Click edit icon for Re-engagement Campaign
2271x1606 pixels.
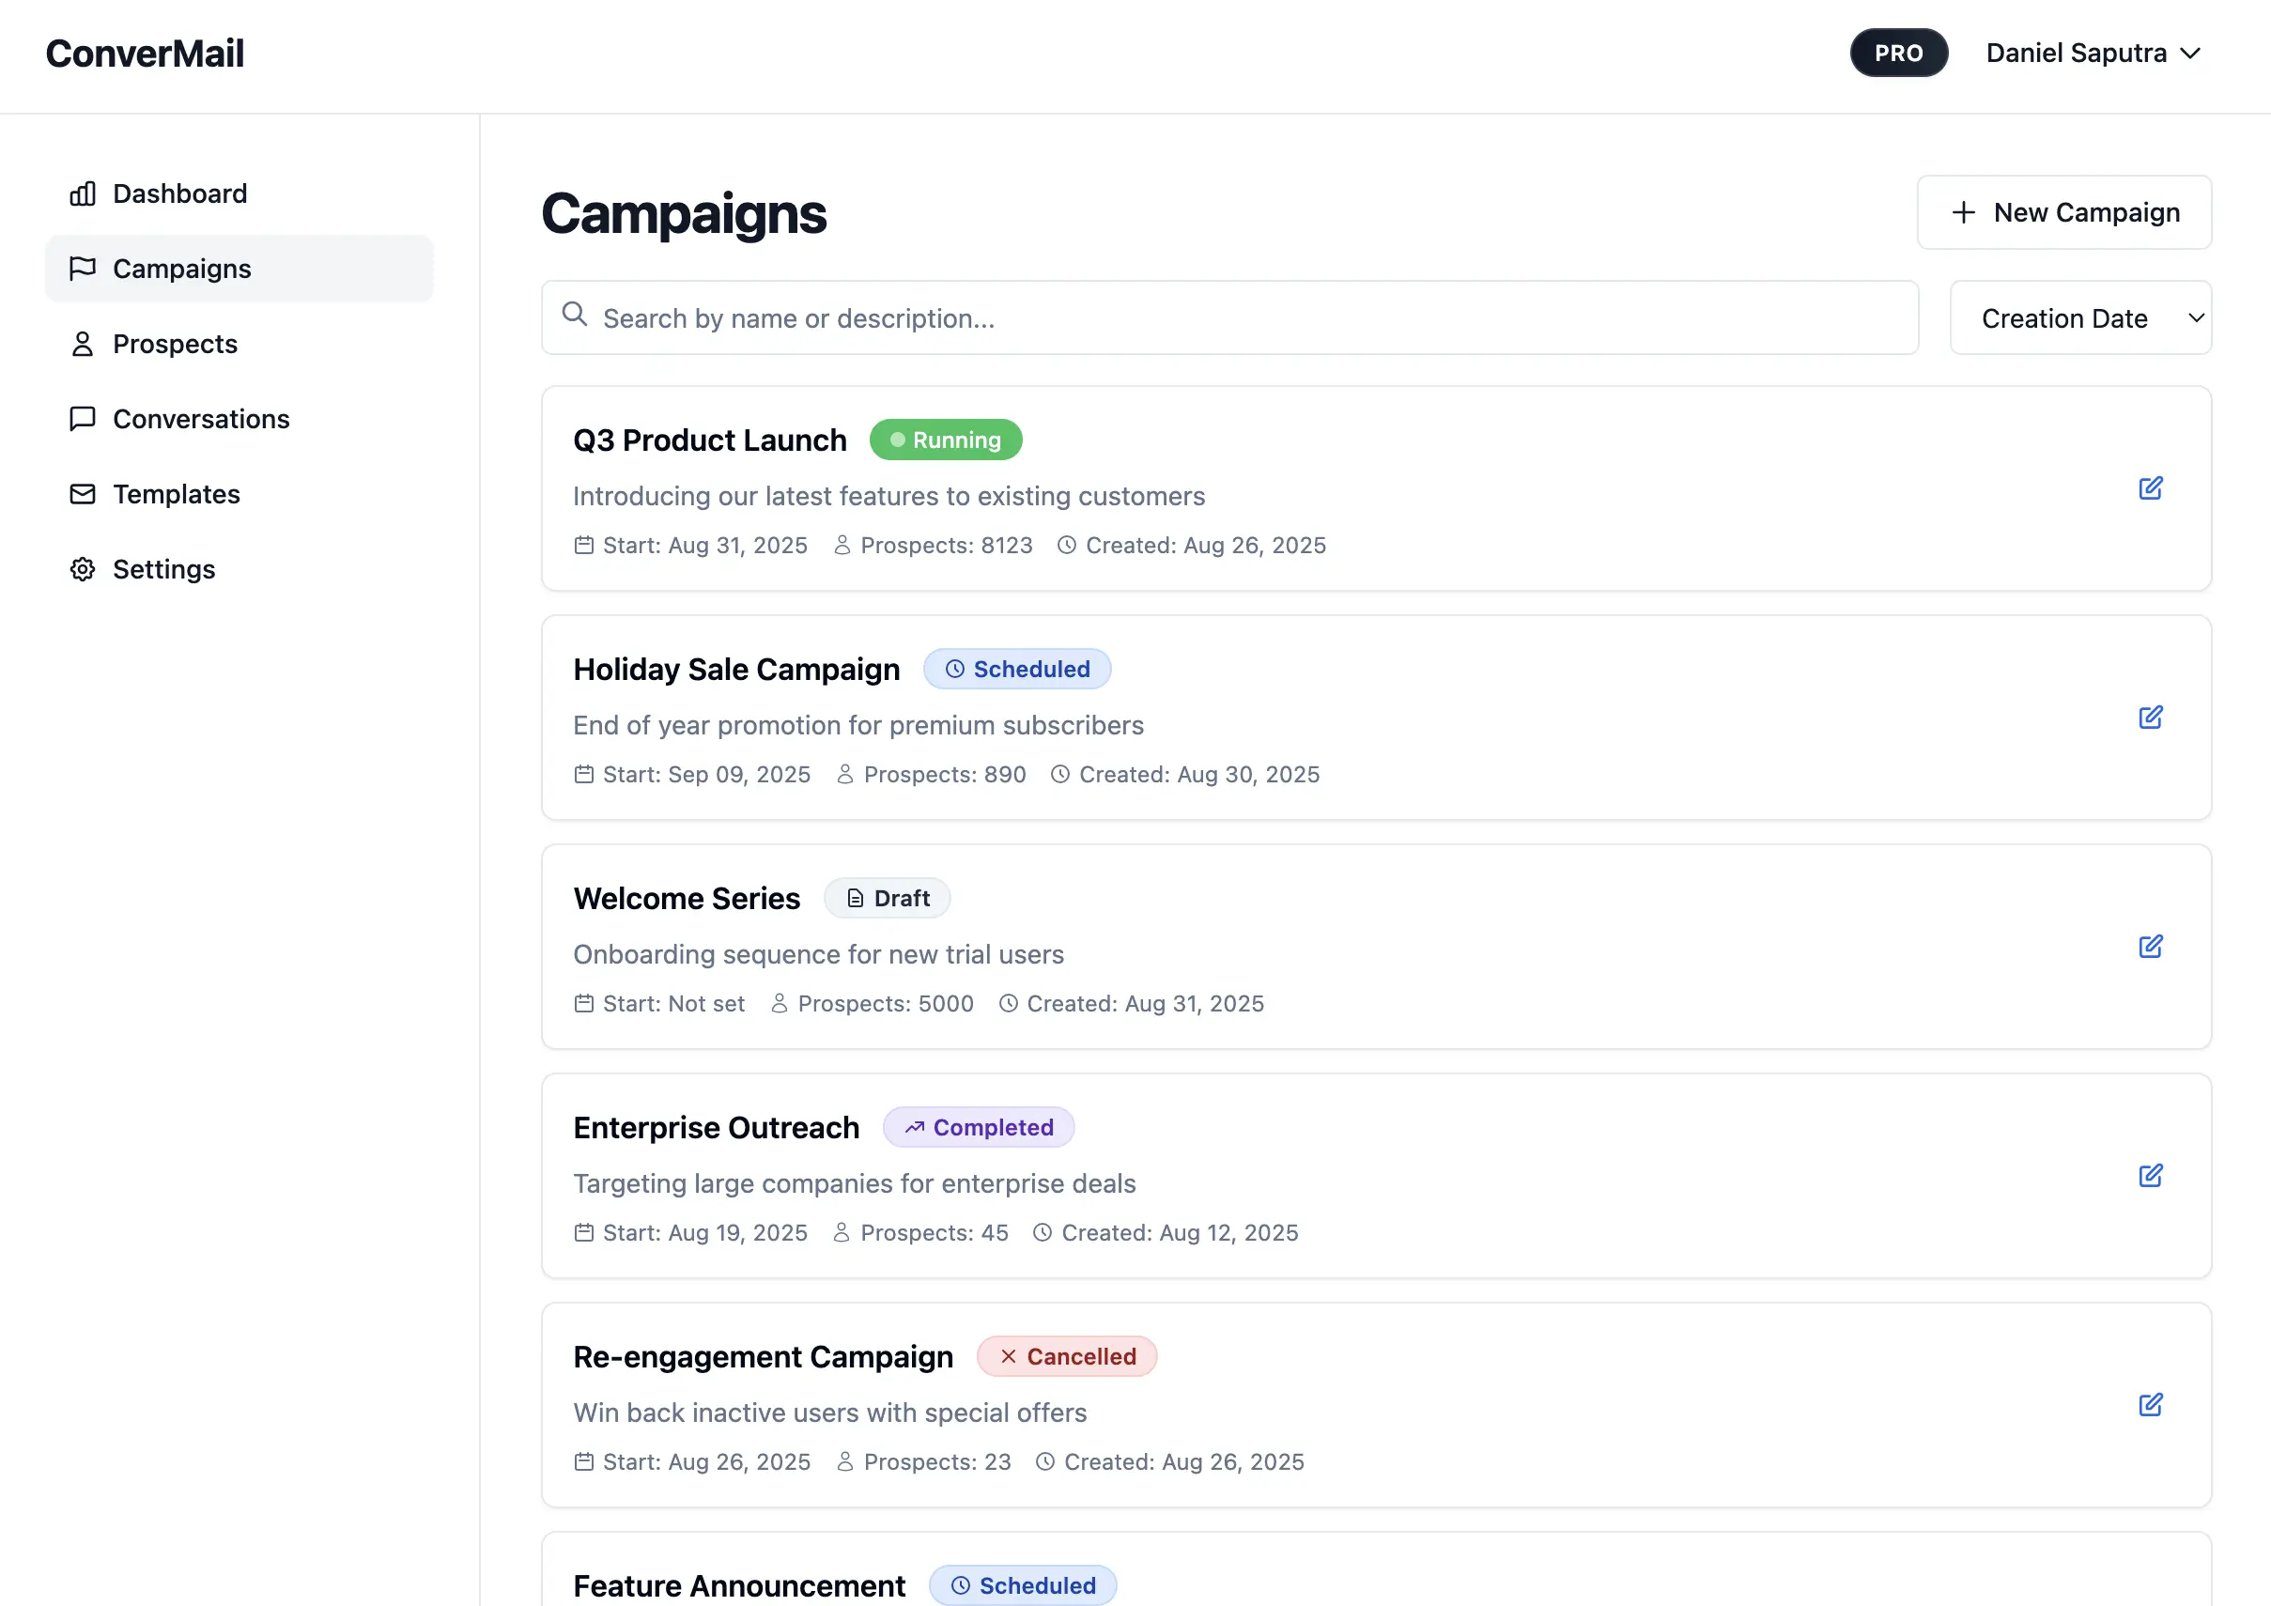click(2151, 1405)
